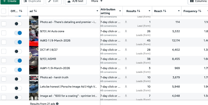Open thumbnail of 9/13 AI Auto zone ad
The image size is (208, 105).
34,33
